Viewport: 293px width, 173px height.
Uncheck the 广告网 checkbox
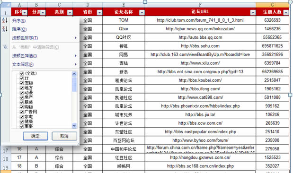tap(21, 112)
